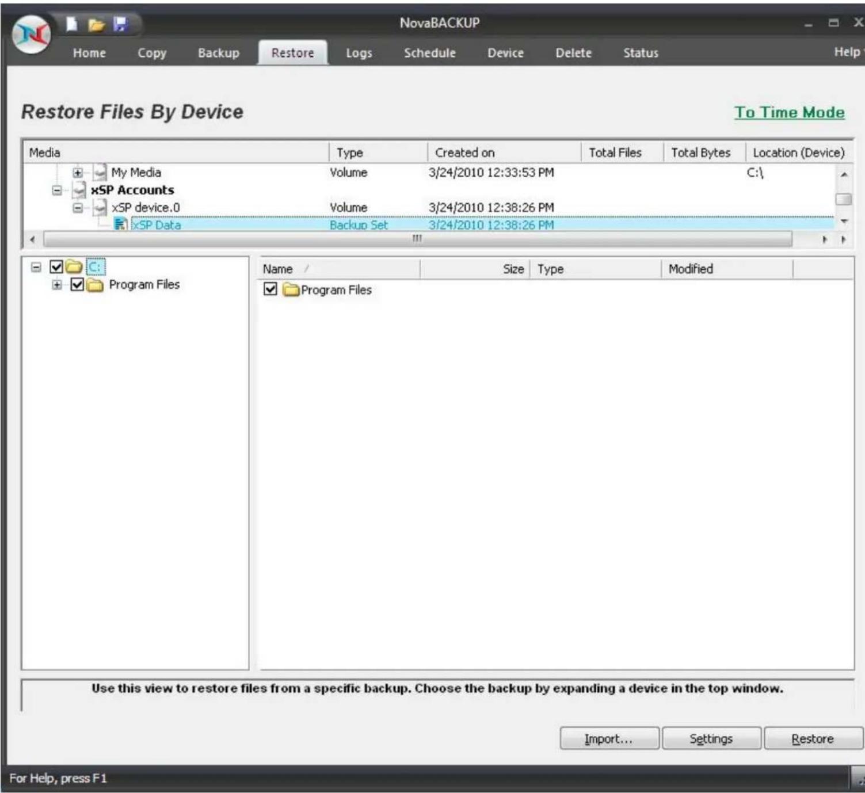Click the Restore button at bottom
This screenshot has height=793, width=865.
(813, 738)
